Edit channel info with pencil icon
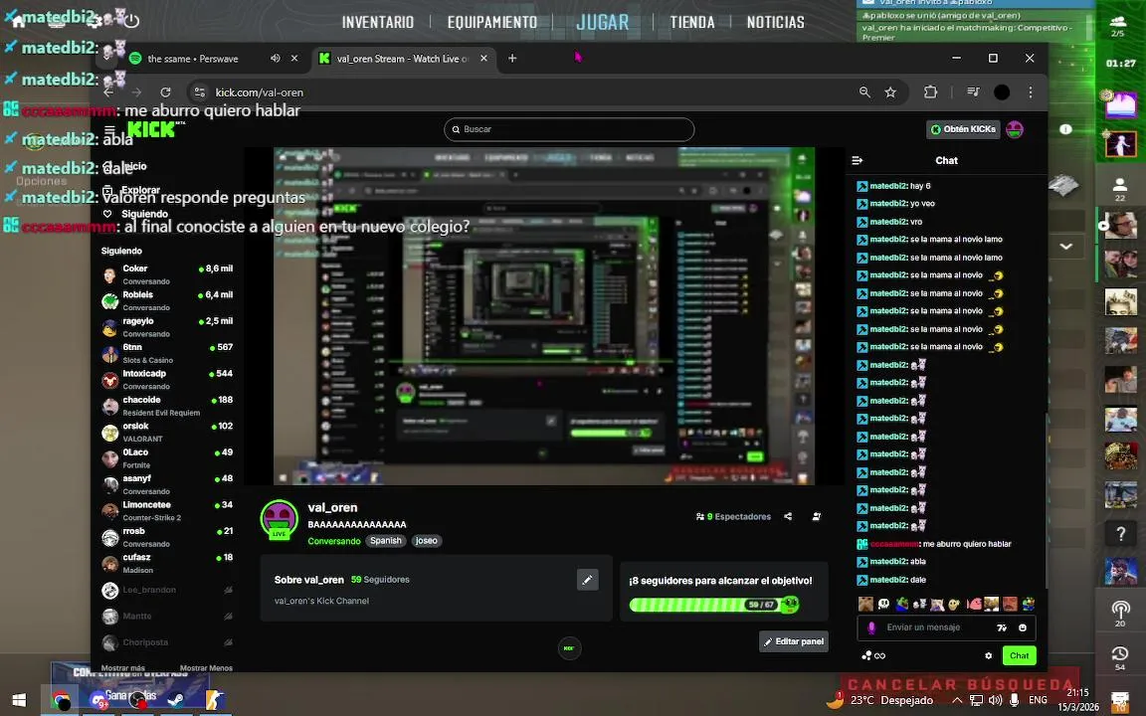 click(588, 580)
